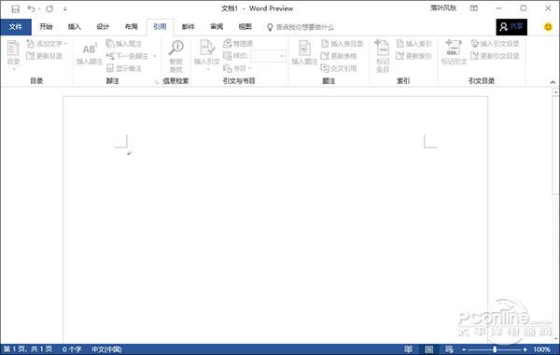Open zoom dialog via 100% level
Image resolution: width=560 pixels, height=355 pixels.
pyautogui.click(x=541, y=349)
